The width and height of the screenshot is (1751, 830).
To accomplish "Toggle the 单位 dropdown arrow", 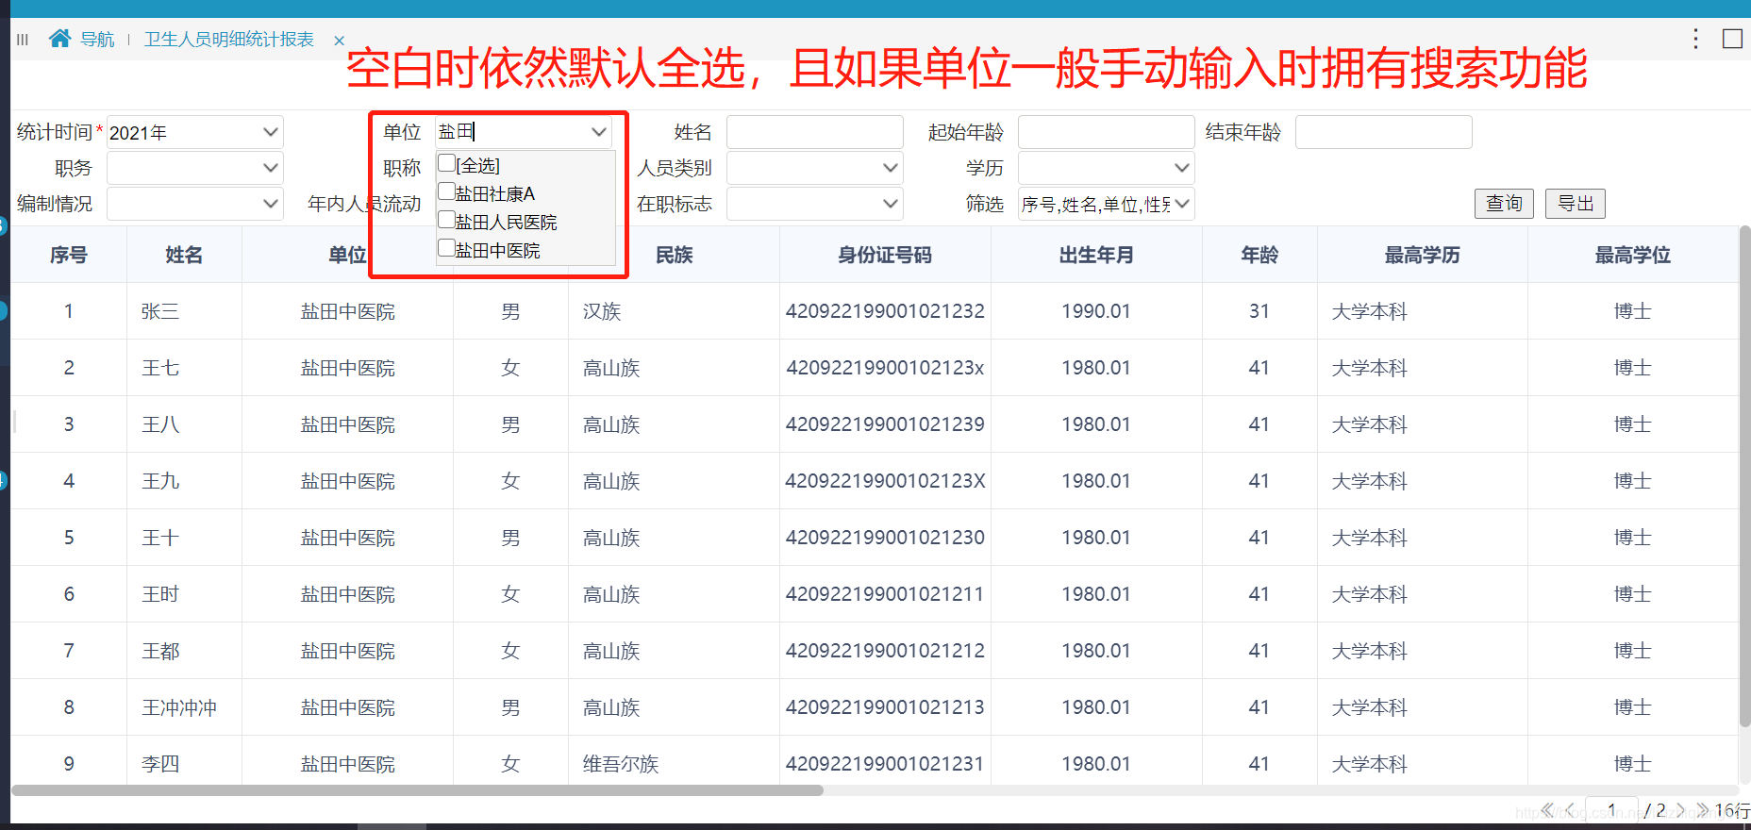I will (x=599, y=132).
